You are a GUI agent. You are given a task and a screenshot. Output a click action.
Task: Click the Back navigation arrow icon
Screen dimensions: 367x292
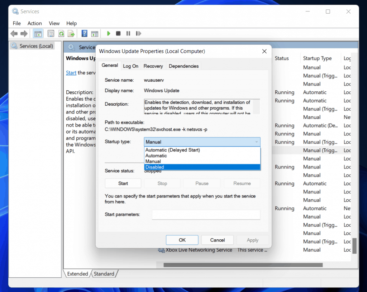point(14,33)
